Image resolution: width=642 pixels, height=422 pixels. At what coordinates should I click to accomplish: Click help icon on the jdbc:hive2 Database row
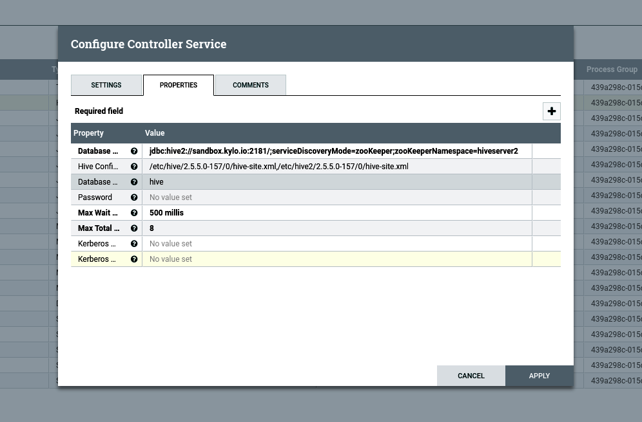(134, 151)
